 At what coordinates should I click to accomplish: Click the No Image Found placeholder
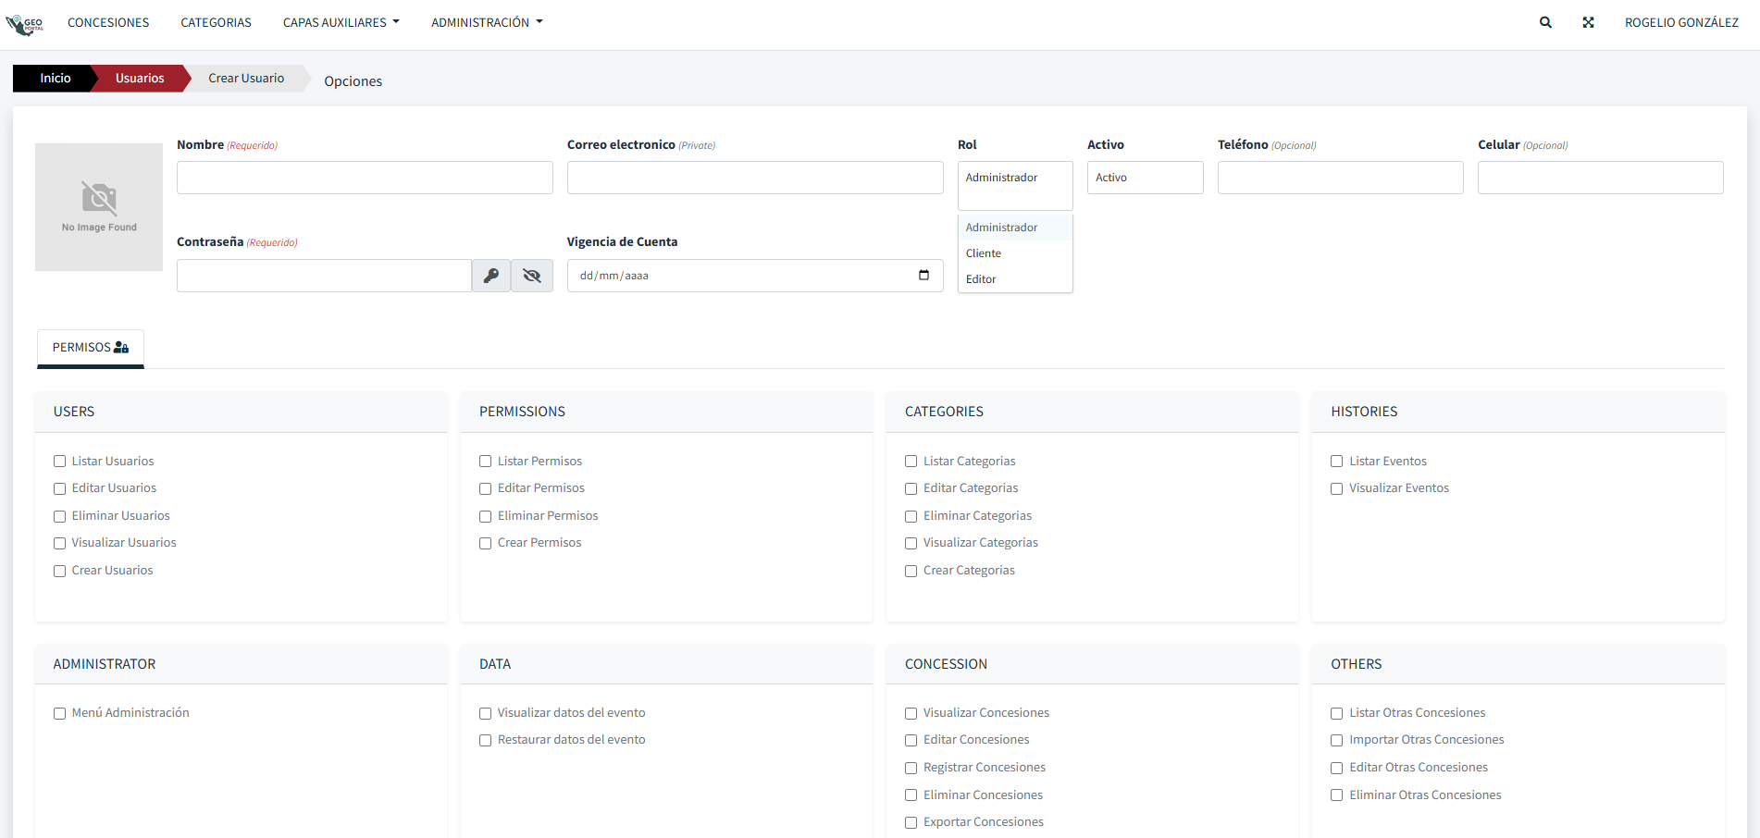pyautogui.click(x=99, y=207)
